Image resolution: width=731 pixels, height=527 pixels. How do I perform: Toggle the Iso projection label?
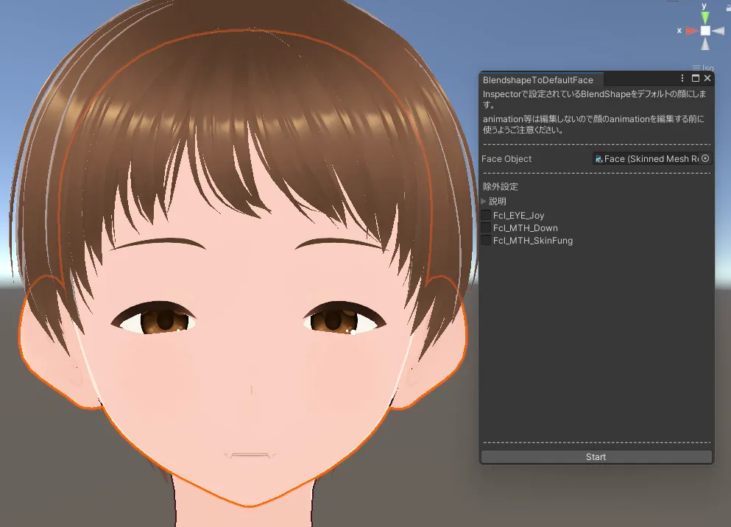coord(703,68)
